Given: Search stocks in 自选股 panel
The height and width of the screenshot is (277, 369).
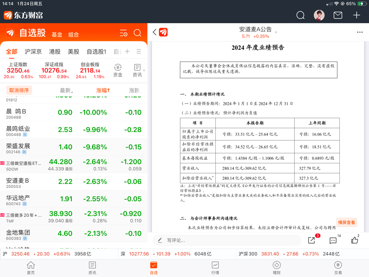Looking at the screenshot, I should [137, 33].
